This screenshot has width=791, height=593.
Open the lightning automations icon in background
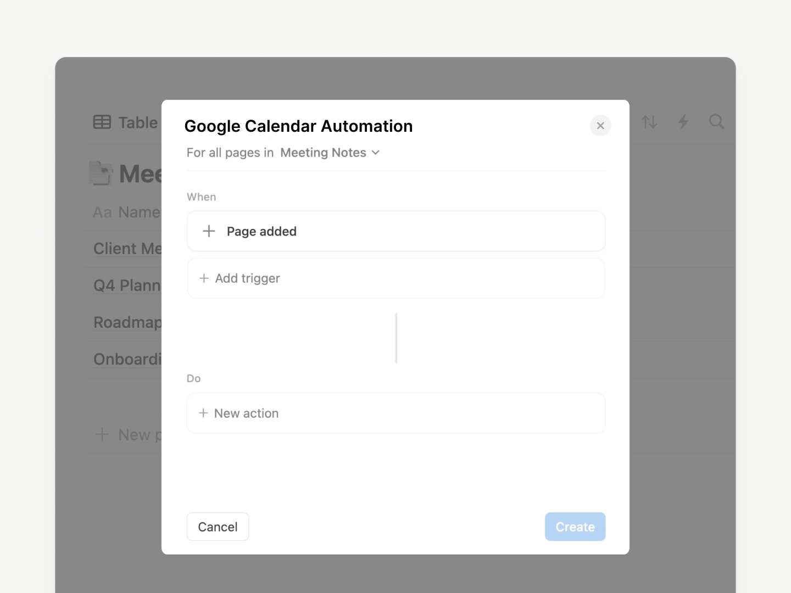[x=683, y=122]
